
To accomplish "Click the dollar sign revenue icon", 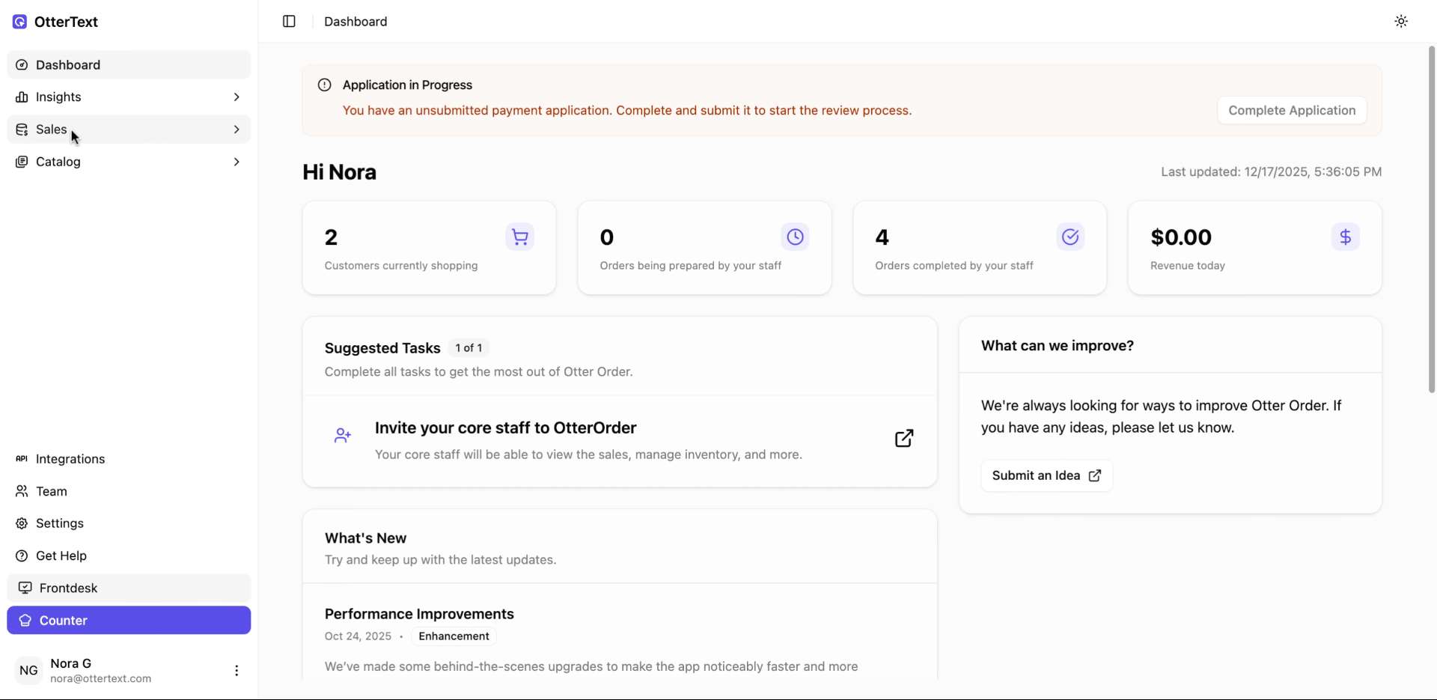I will point(1345,237).
